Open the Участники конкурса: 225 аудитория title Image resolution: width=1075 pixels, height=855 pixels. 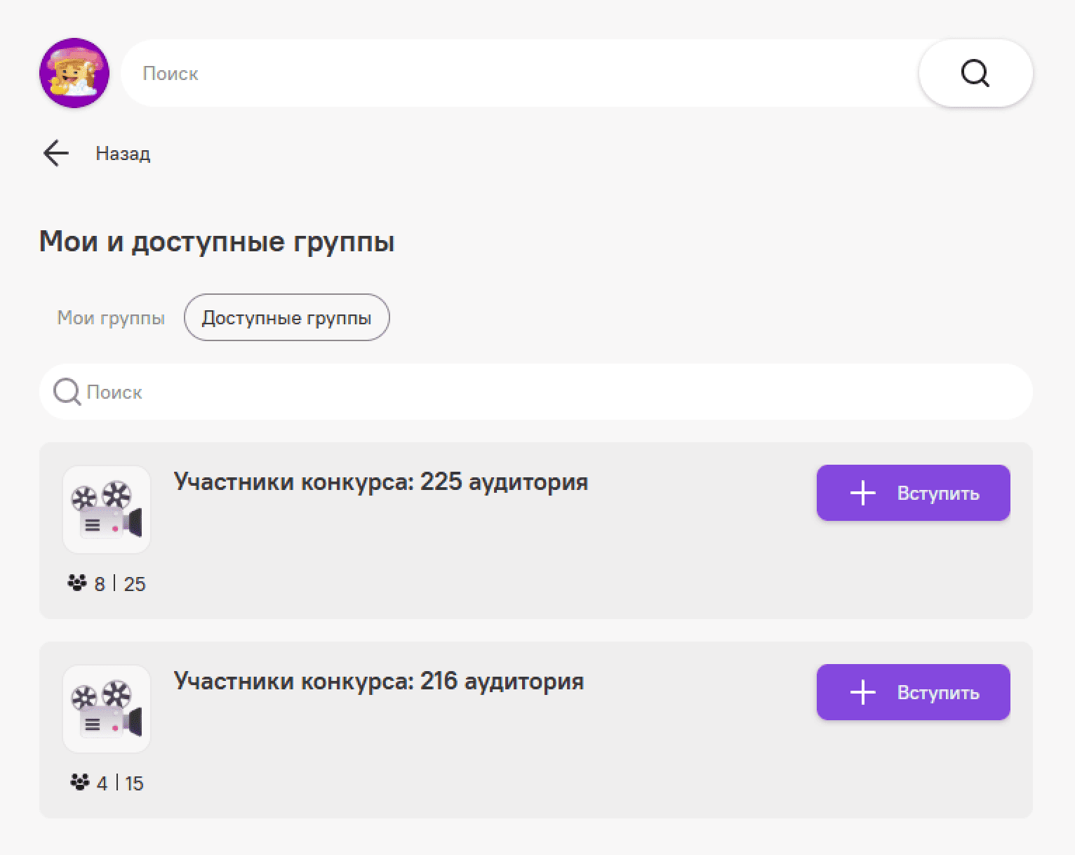tap(380, 482)
